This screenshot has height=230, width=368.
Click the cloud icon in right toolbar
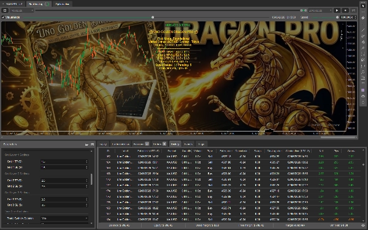click(x=363, y=96)
